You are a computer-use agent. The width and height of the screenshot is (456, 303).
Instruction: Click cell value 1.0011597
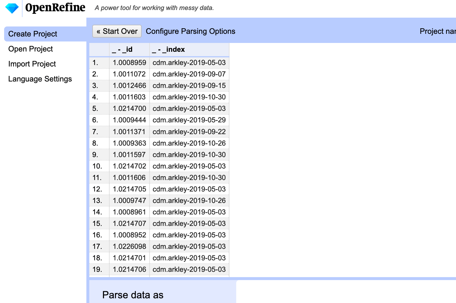(x=129, y=155)
